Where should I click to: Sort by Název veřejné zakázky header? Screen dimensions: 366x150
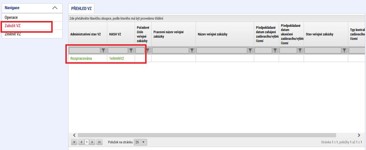225,34
